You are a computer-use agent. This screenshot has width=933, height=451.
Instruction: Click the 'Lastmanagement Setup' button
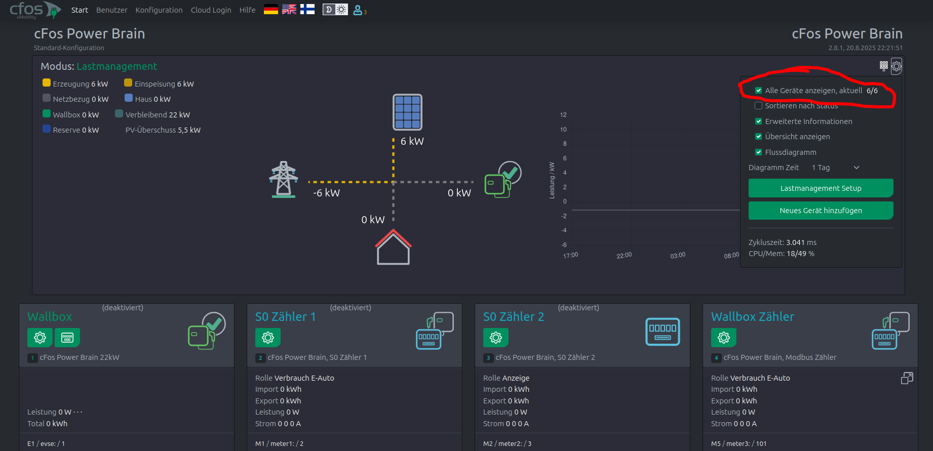click(821, 188)
